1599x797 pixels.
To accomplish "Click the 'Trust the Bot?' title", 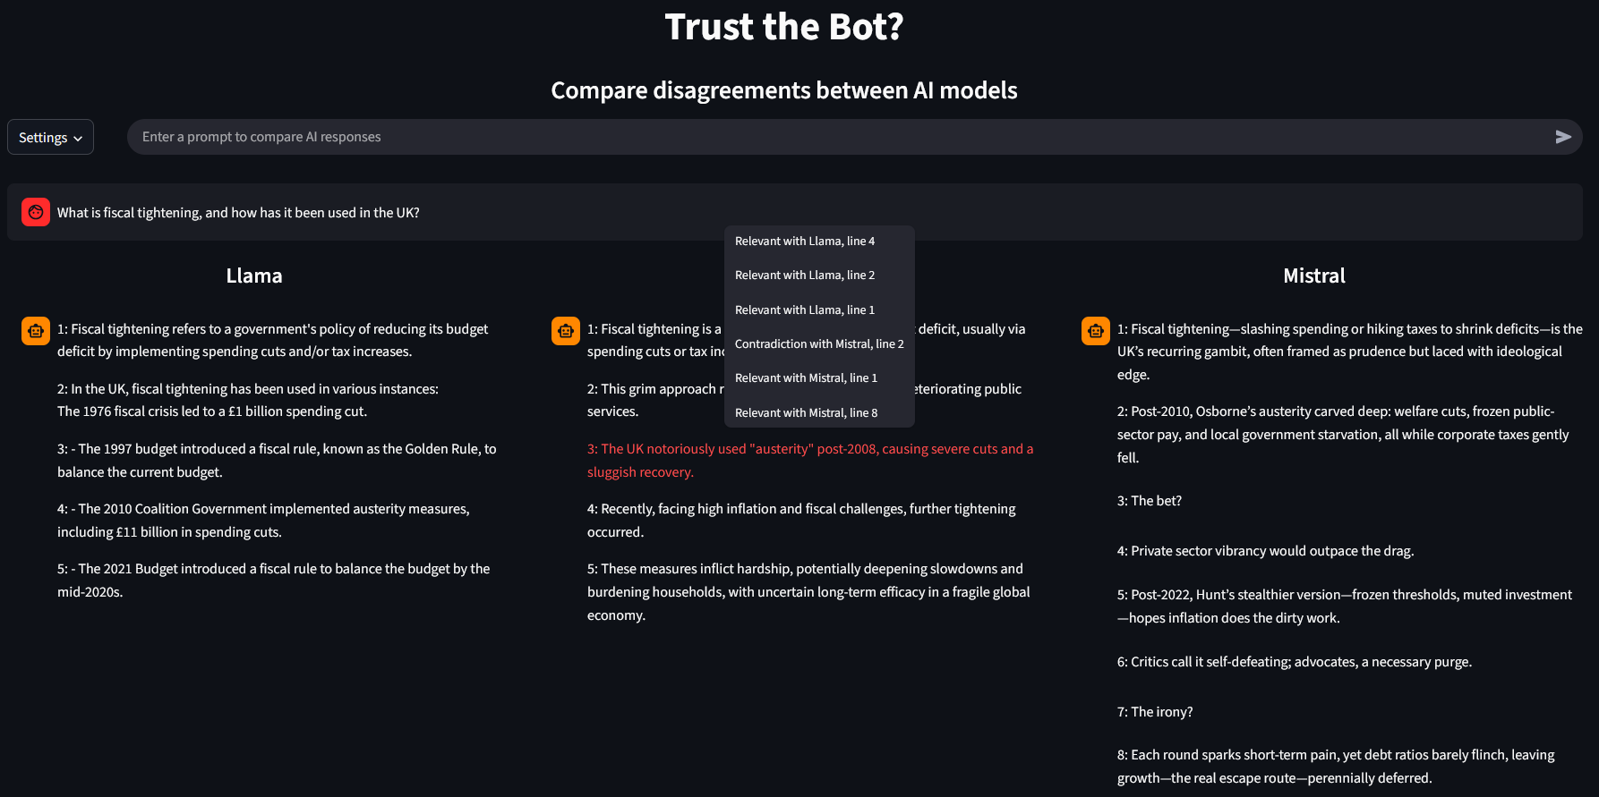I will 784,27.
